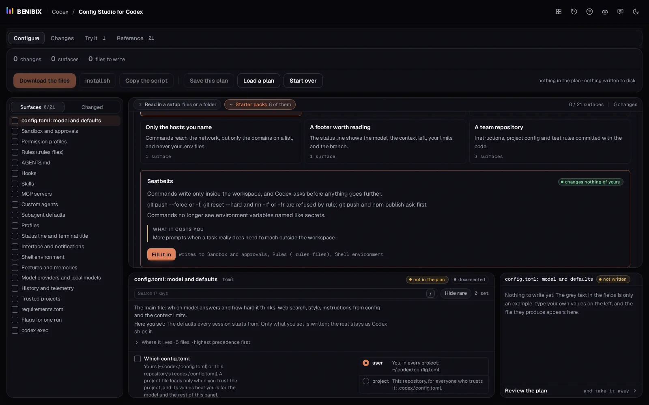This screenshot has height=405, width=649.
Task: Check the Sandbox and approvals surface
Action: coord(15,131)
